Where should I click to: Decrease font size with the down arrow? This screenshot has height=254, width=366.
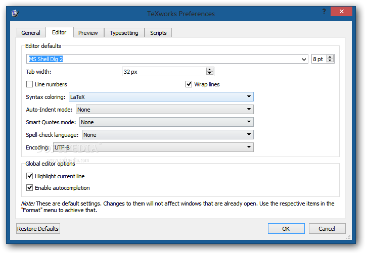pos(330,61)
